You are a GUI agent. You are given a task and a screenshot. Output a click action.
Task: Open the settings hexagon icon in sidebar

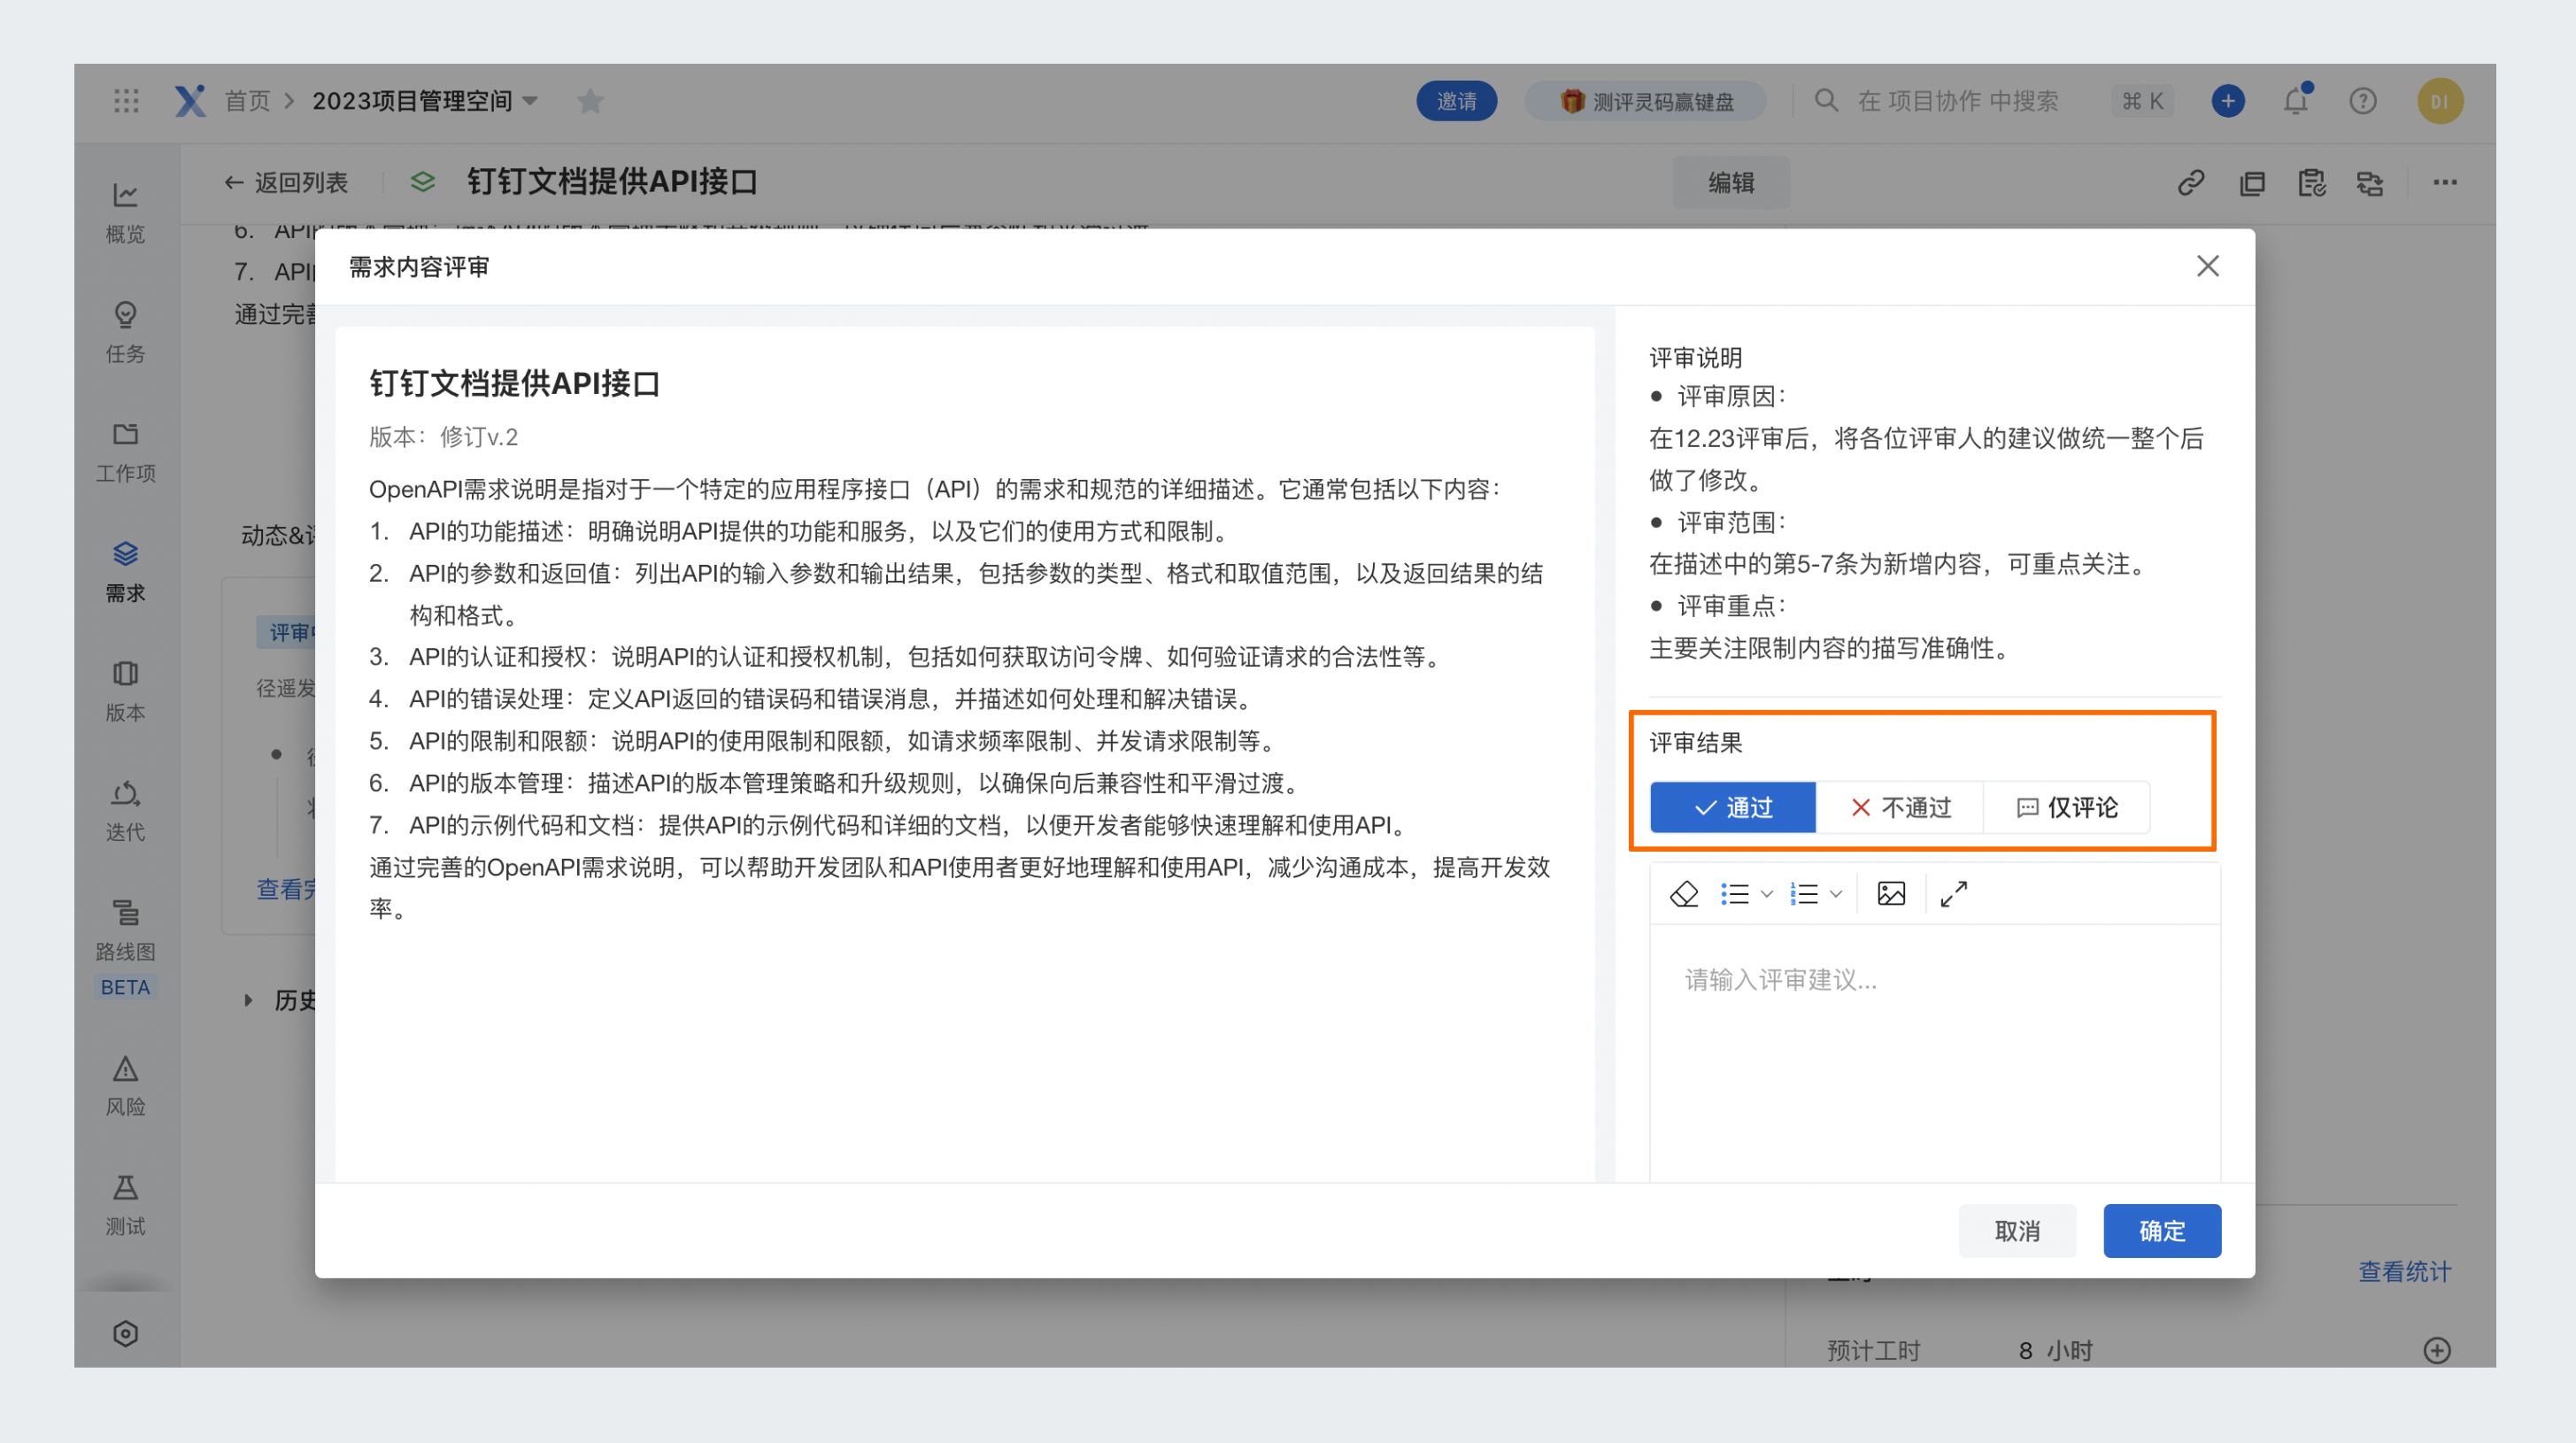click(x=125, y=1333)
